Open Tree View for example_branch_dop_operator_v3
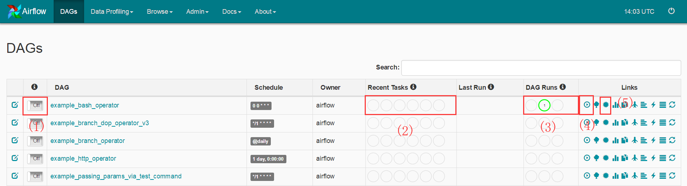 (x=596, y=123)
